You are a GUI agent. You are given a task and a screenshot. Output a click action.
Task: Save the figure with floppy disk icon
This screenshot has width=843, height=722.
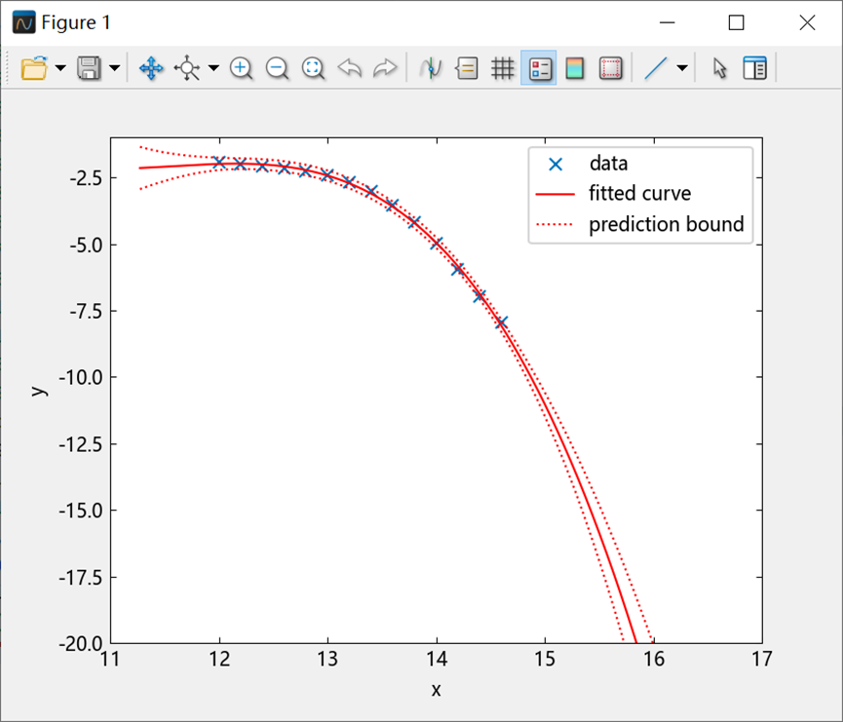pos(90,68)
